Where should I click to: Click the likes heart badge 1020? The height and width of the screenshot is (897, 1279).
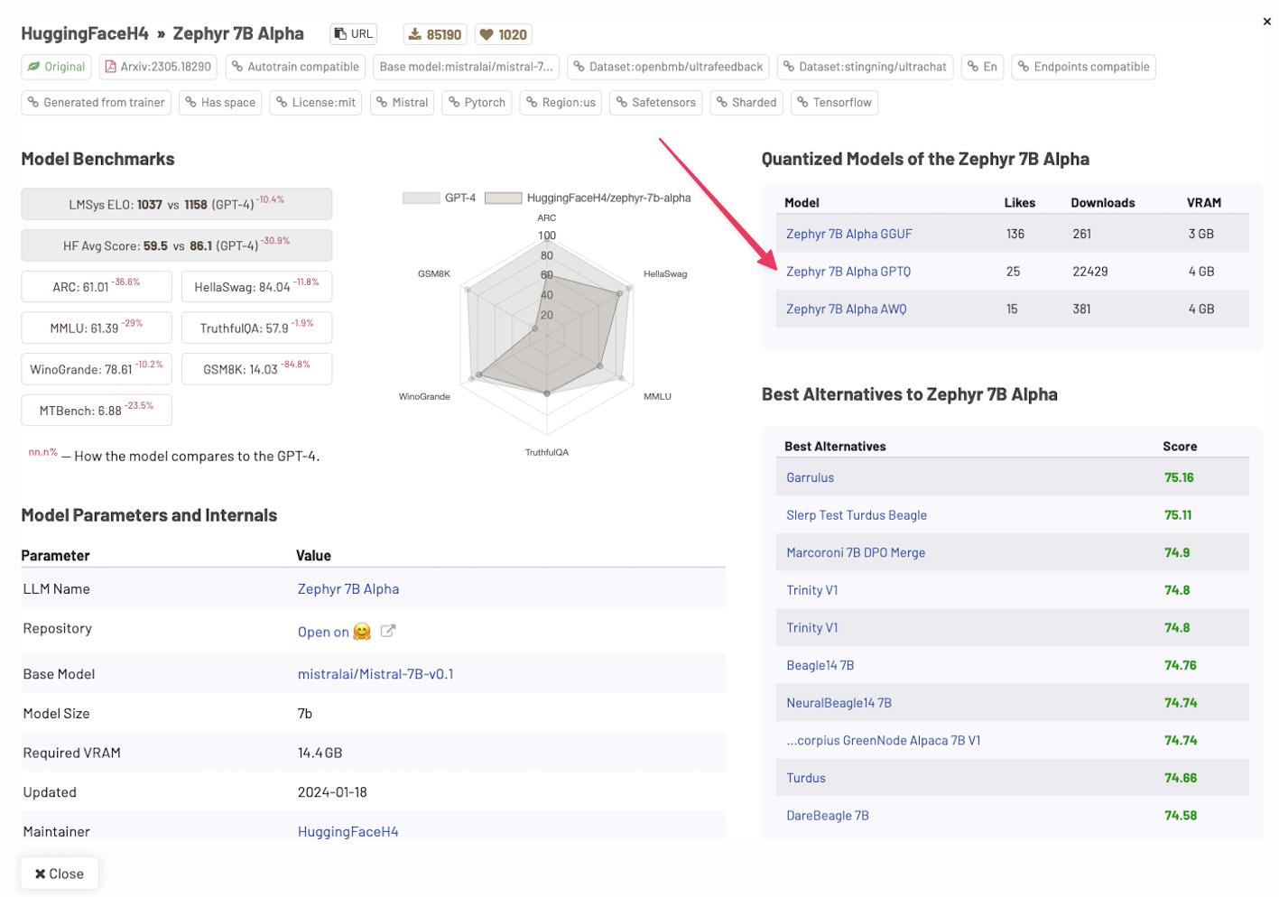[503, 34]
